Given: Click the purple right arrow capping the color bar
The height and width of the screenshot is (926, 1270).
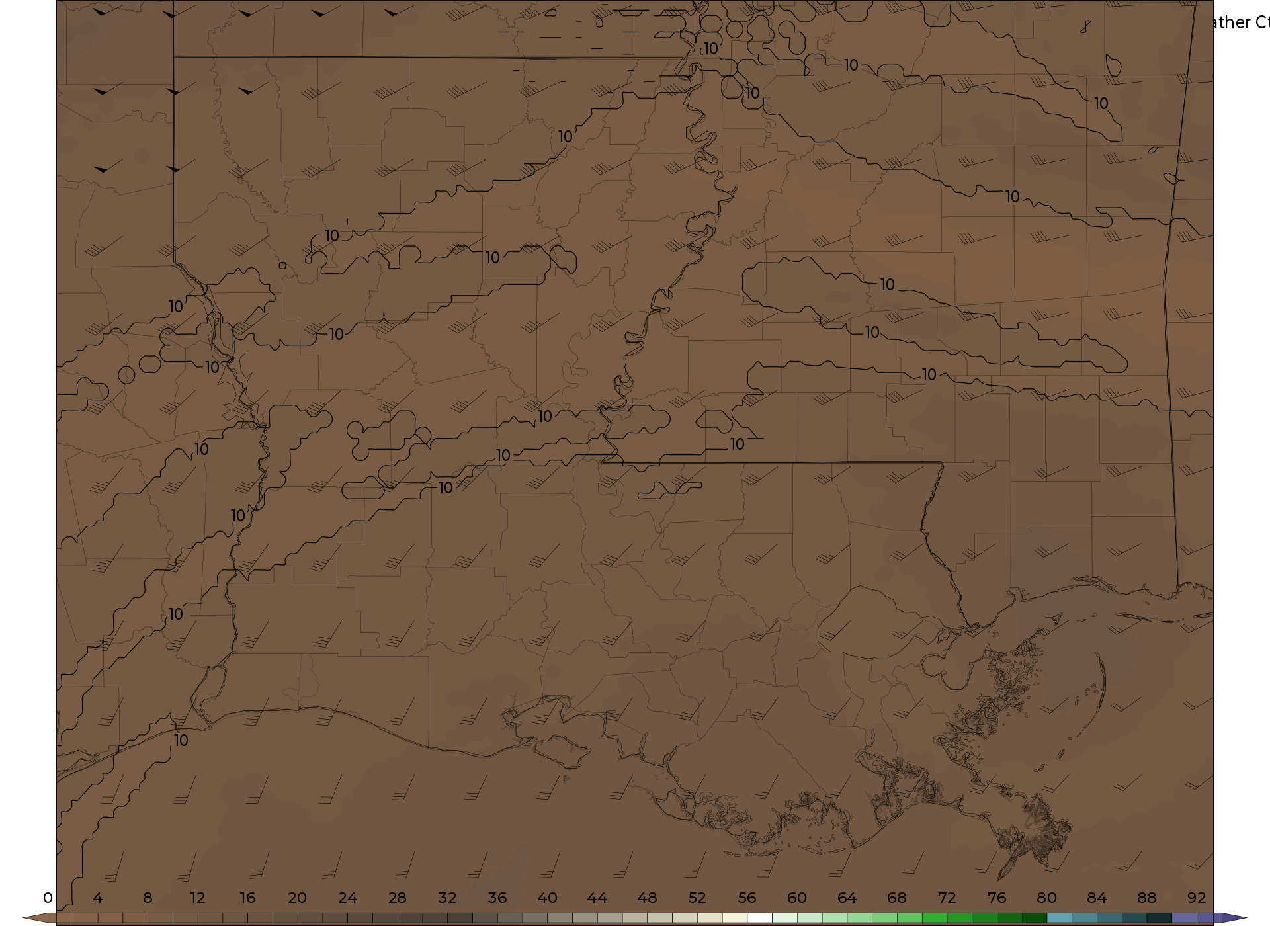Looking at the screenshot, I should coord(1230,918).
